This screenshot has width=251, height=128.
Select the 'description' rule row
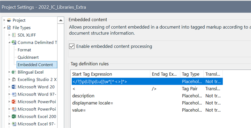147,96
